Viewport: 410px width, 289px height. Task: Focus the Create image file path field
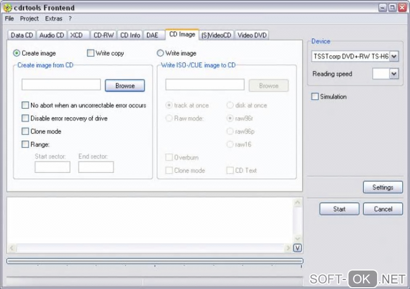(61, 85)
